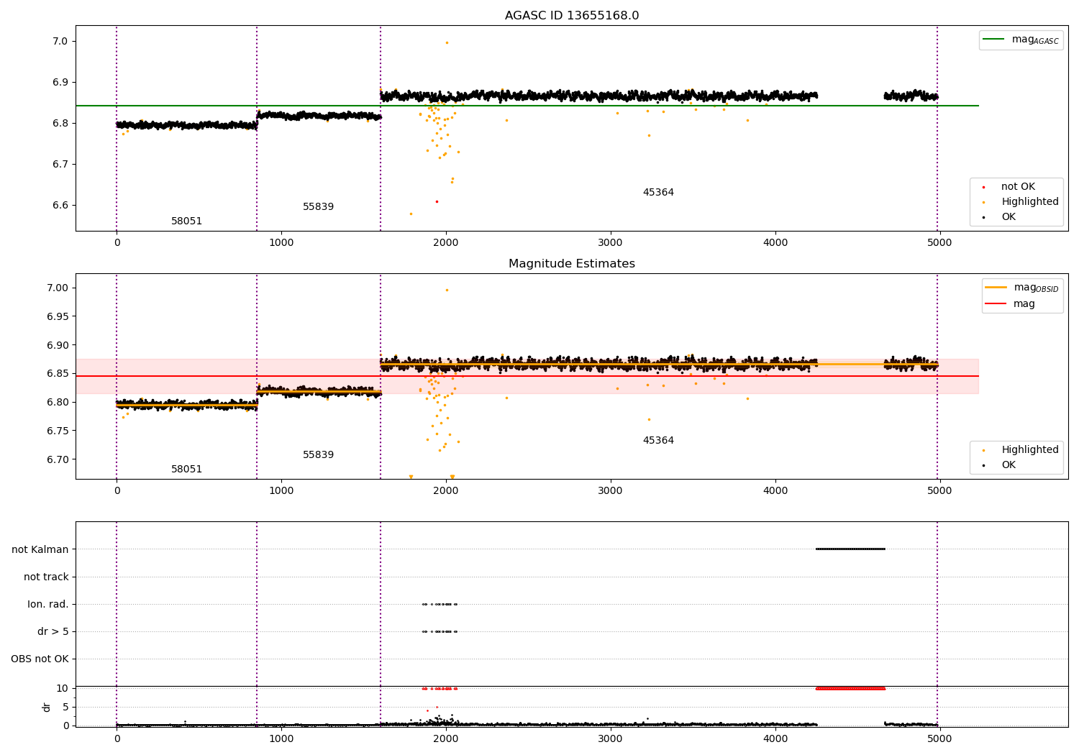1079x755 pixels.
Task: Click the "2000" x-tick under the bottom plot
Action: coord(446,739)
